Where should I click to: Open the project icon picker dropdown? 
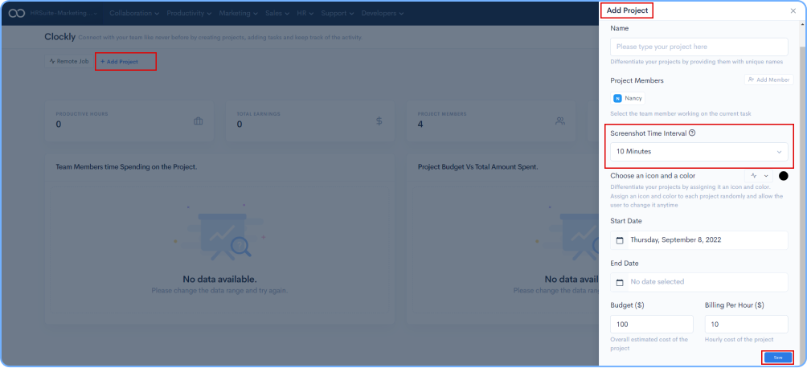[759, 175]
